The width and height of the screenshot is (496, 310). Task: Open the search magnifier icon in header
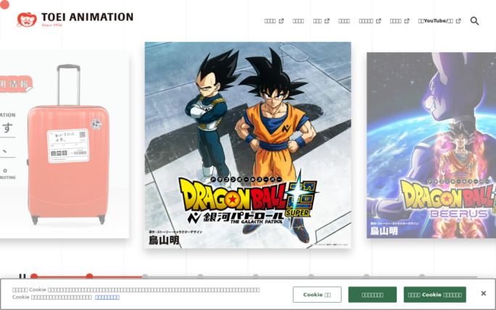coord(474,21)
